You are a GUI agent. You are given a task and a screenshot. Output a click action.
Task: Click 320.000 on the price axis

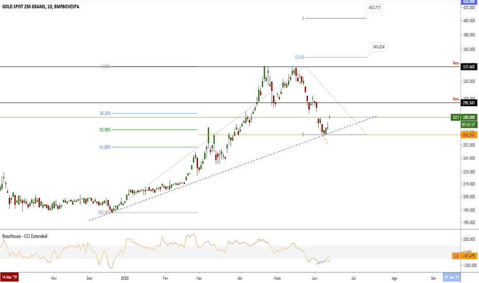tap(469, 82)
